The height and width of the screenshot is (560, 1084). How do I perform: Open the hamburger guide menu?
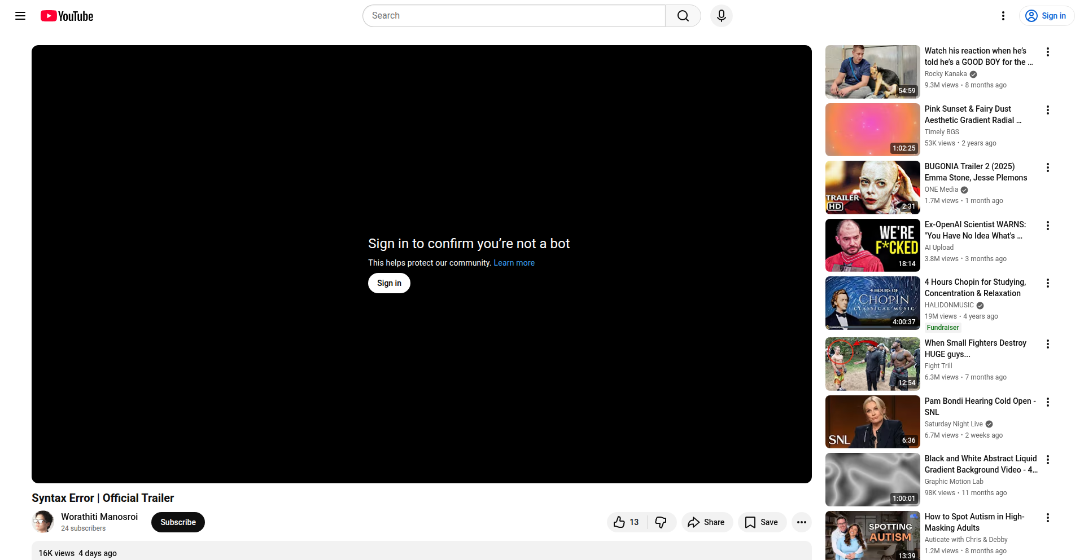20,16
